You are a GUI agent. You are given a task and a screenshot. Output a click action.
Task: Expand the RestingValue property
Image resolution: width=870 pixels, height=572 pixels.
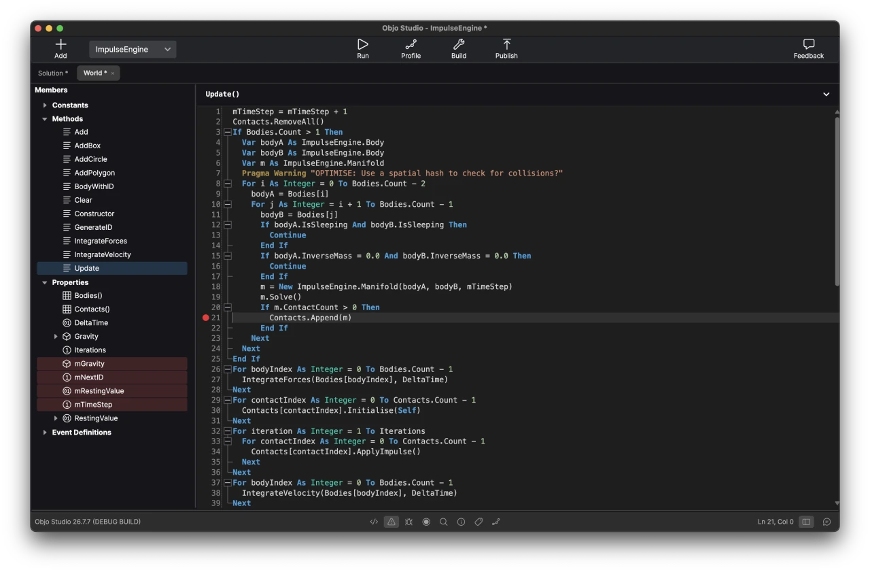[56, 418]
